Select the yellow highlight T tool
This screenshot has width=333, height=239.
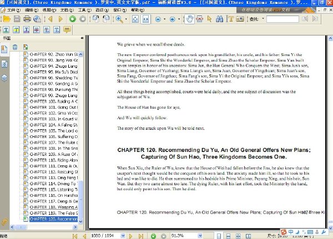click(16, 30)
